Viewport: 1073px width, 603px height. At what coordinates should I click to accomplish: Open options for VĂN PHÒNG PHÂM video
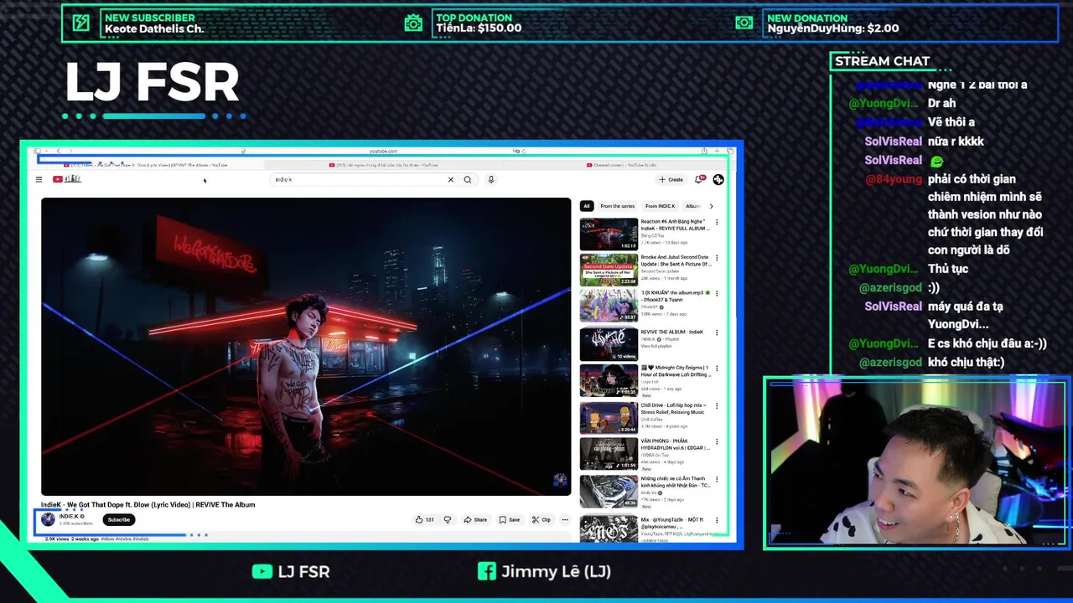point(717,442)
